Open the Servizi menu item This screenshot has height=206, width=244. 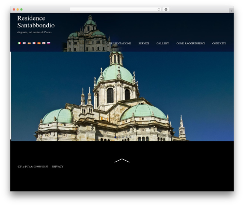click(143, 43)
